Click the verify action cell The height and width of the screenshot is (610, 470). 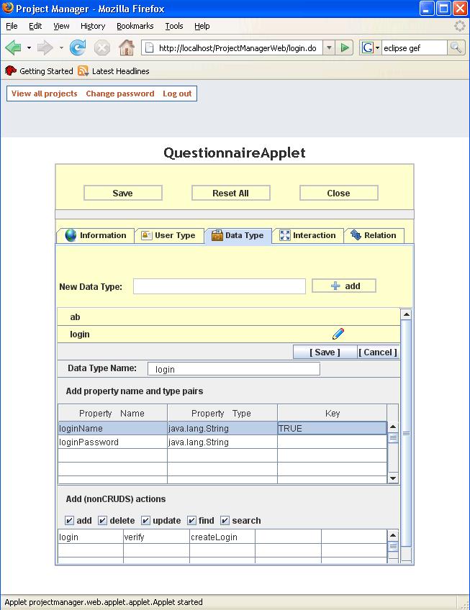[156, 537]
